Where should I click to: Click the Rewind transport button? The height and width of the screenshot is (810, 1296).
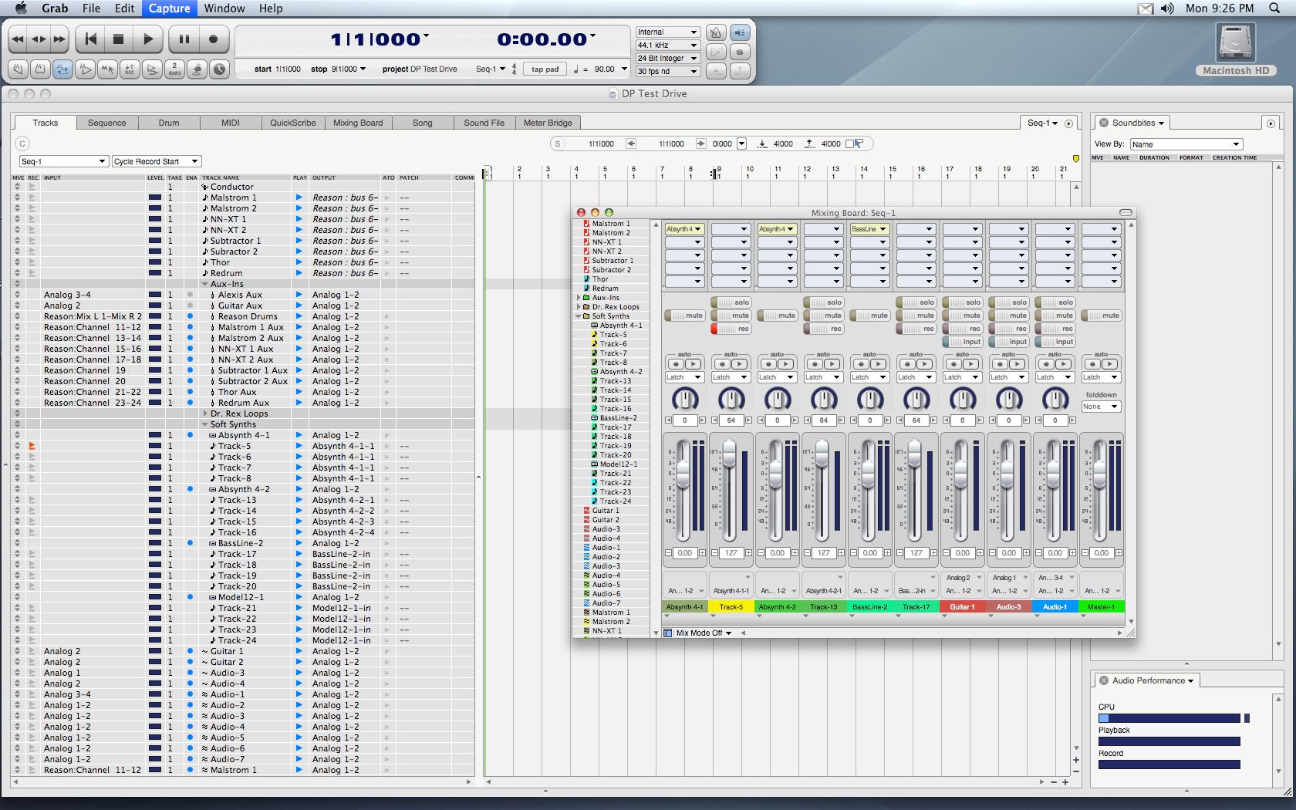click(x=17, y=39)
